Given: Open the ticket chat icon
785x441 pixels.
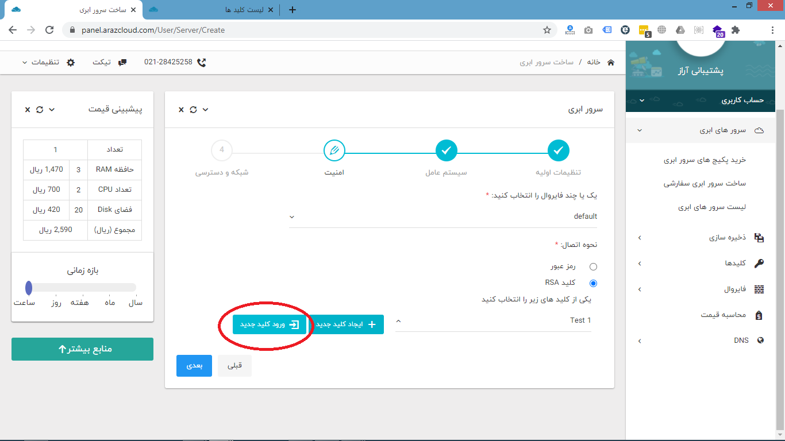Looking at the screenshot, I should [122, 62].
